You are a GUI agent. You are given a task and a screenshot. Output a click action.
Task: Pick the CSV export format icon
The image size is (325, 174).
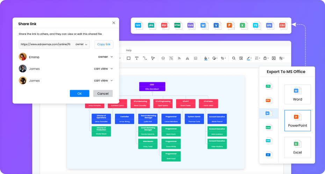(x=282, y=25)
